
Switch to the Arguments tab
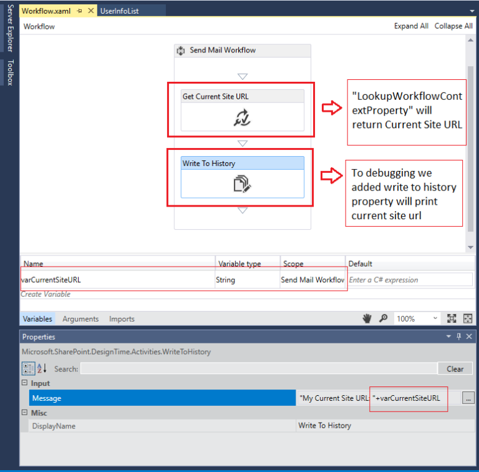click(x=80, y=319)
